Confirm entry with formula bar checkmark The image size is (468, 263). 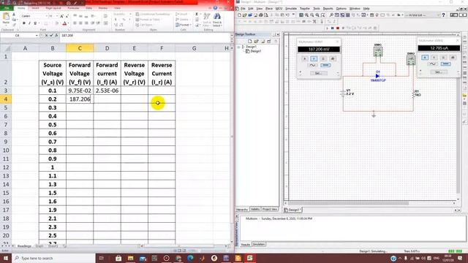[x=51, y=36]
